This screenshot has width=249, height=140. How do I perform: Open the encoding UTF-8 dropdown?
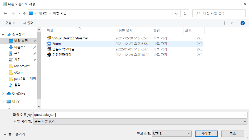coord(172,134)
